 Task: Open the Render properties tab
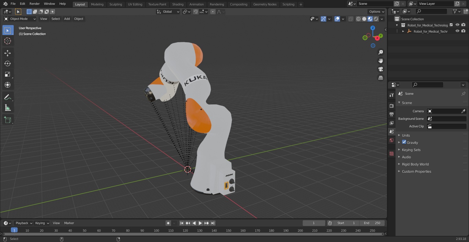391,106
